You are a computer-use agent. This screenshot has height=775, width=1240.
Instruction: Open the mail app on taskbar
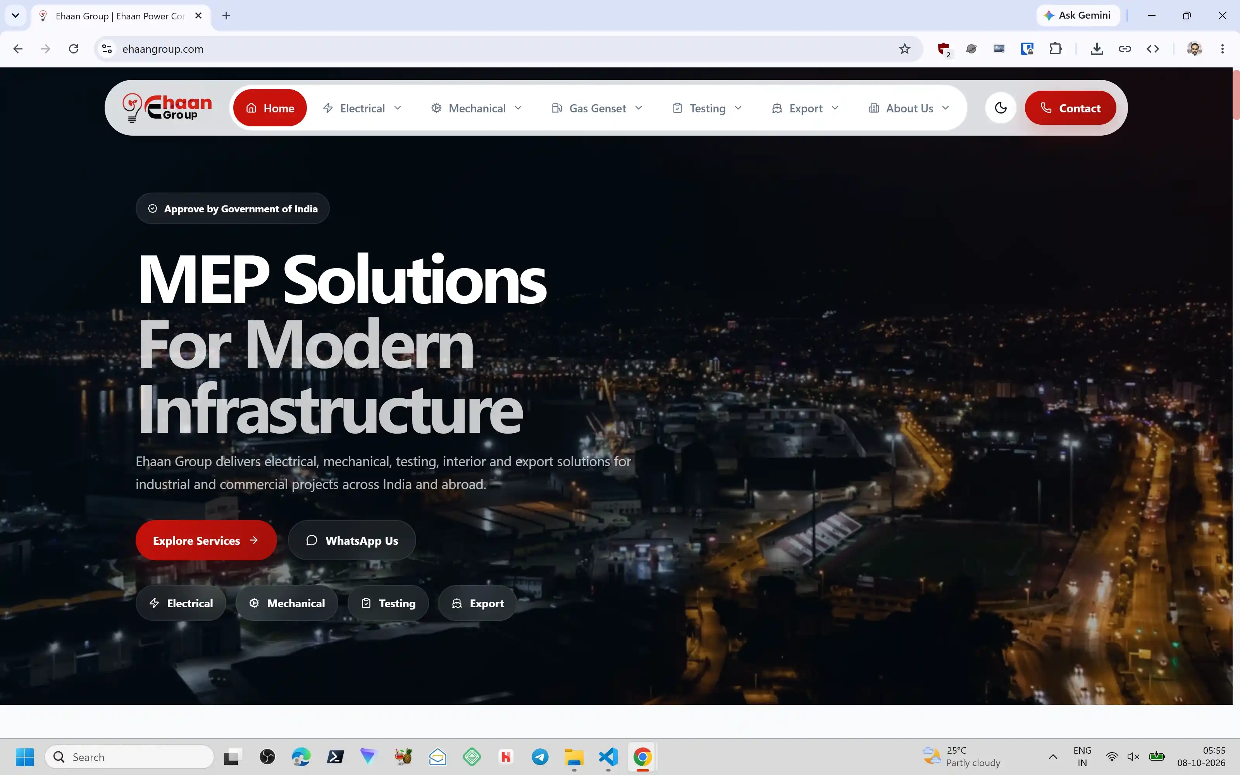[x=437, y=756]
